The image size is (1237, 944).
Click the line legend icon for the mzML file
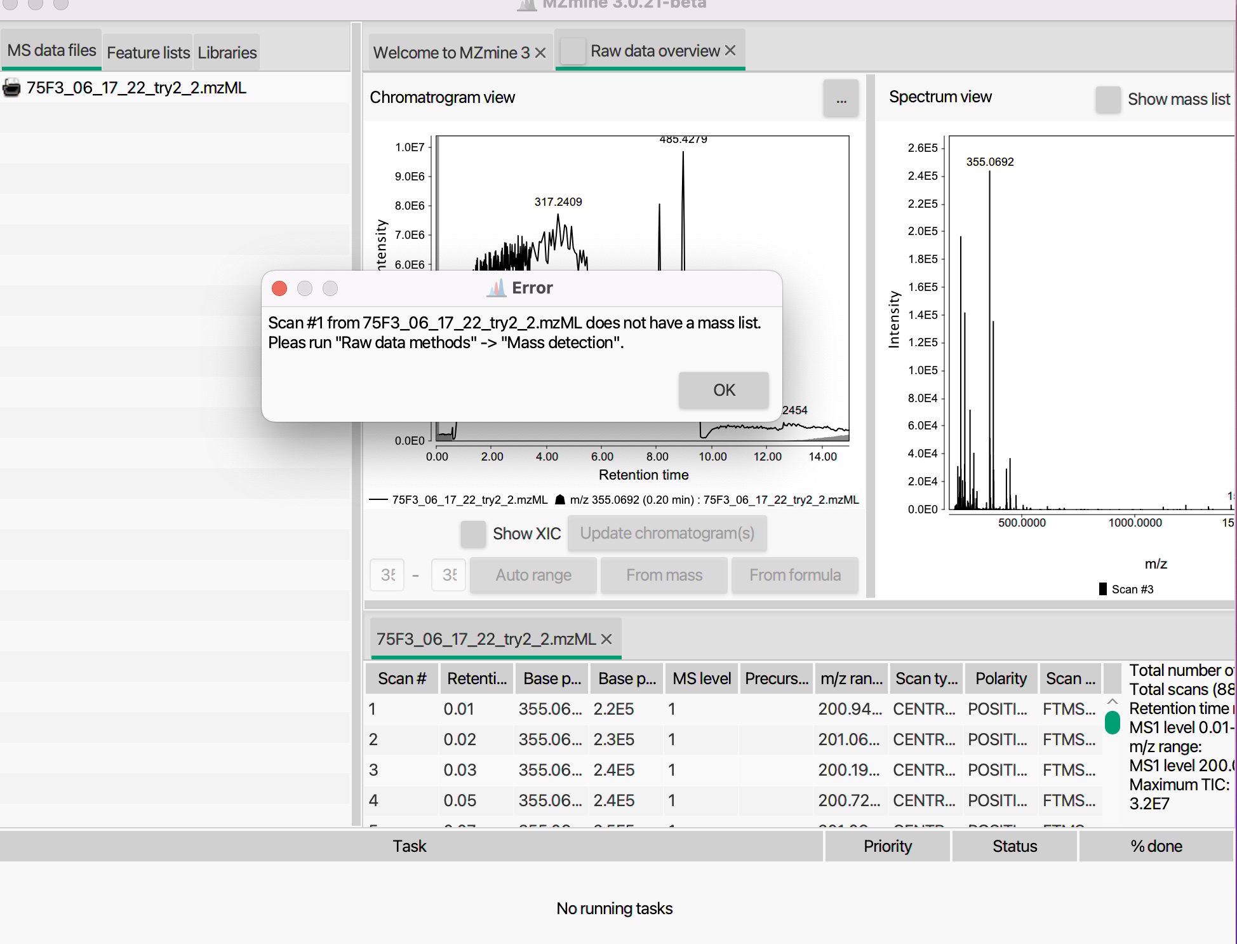pyautogui.click(x=379, y=500)
